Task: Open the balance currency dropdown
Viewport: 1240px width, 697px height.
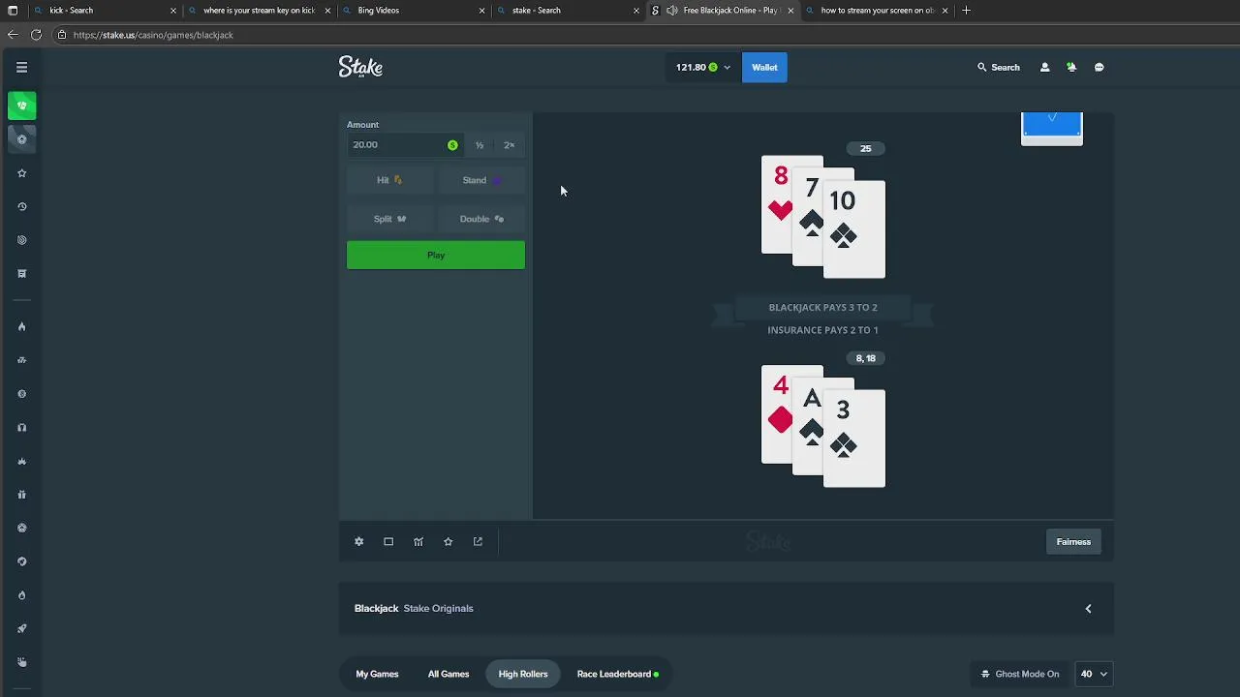Action: click(703, 68)
